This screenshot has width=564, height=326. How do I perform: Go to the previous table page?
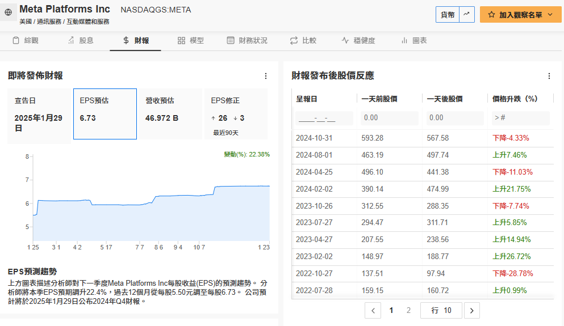[x=373, y=311]
